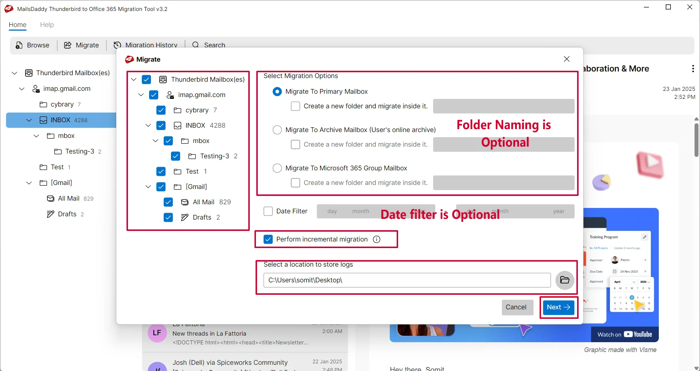Viewport: 700px width, 371px height.
Task: Click the Next button
Action: click(x=558, y=307)
